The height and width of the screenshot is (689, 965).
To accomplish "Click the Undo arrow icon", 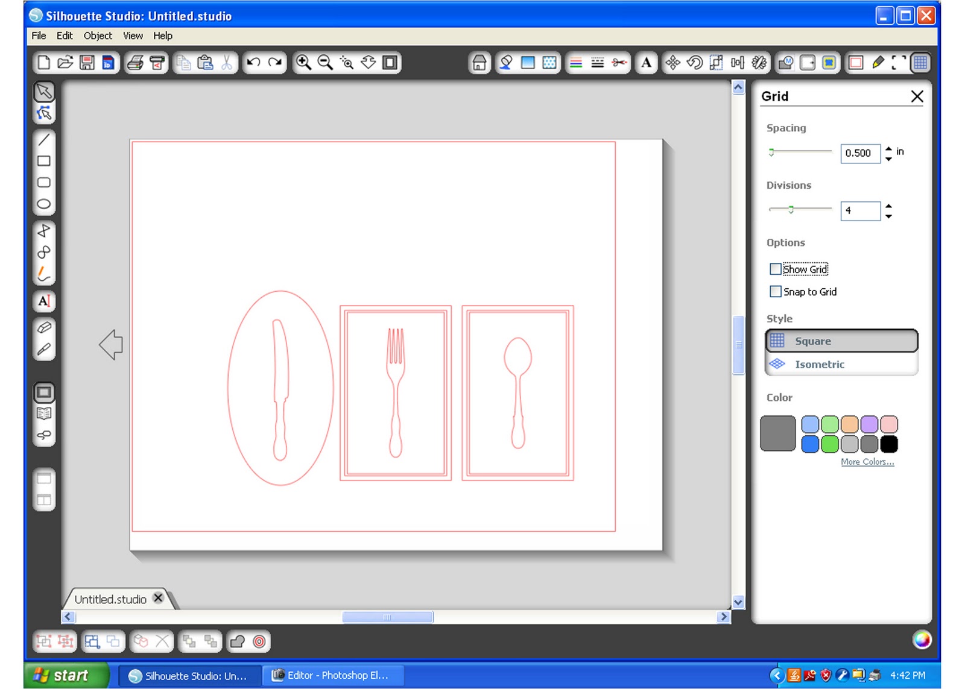I will tap(254, 63).
